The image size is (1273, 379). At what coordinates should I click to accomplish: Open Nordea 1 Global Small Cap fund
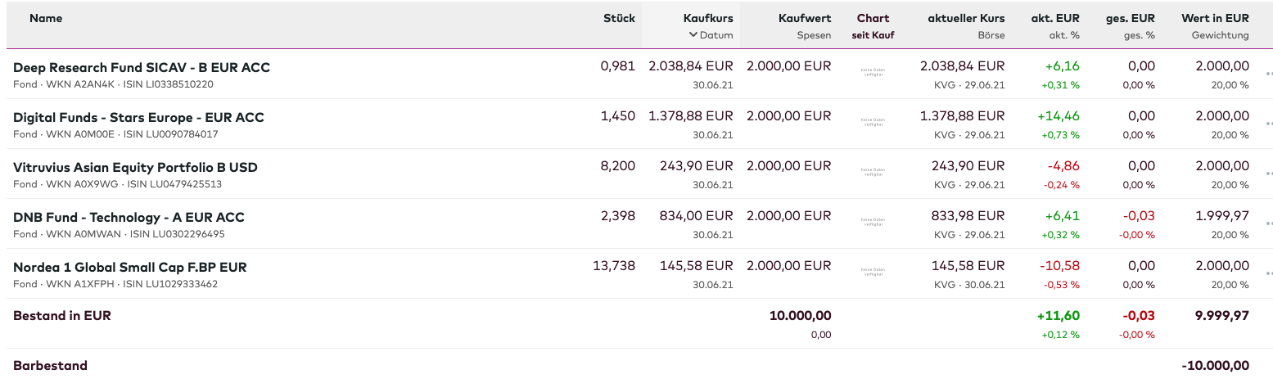tap(129, 267)
